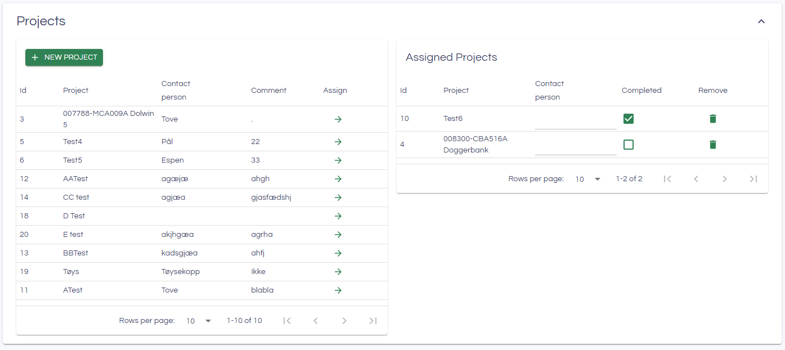Assign the Dolwin 5 project using arrow

click(338, 119)
